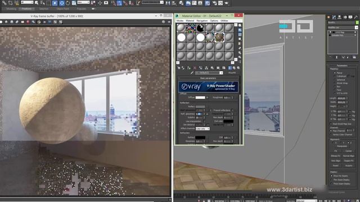Click the Mirror tool in main toolbar

coord(168,3)
